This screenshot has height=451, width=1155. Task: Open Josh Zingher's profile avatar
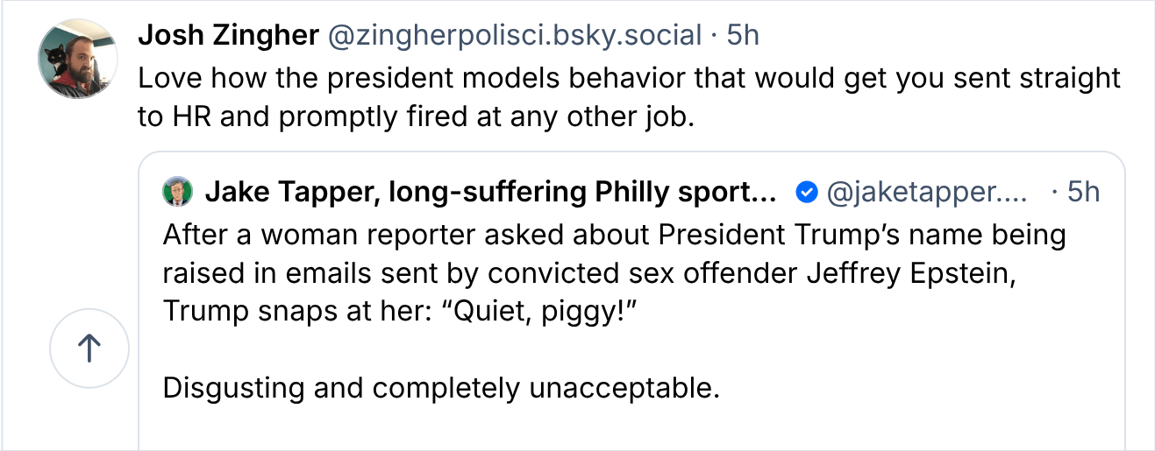(x=78, y=59)
